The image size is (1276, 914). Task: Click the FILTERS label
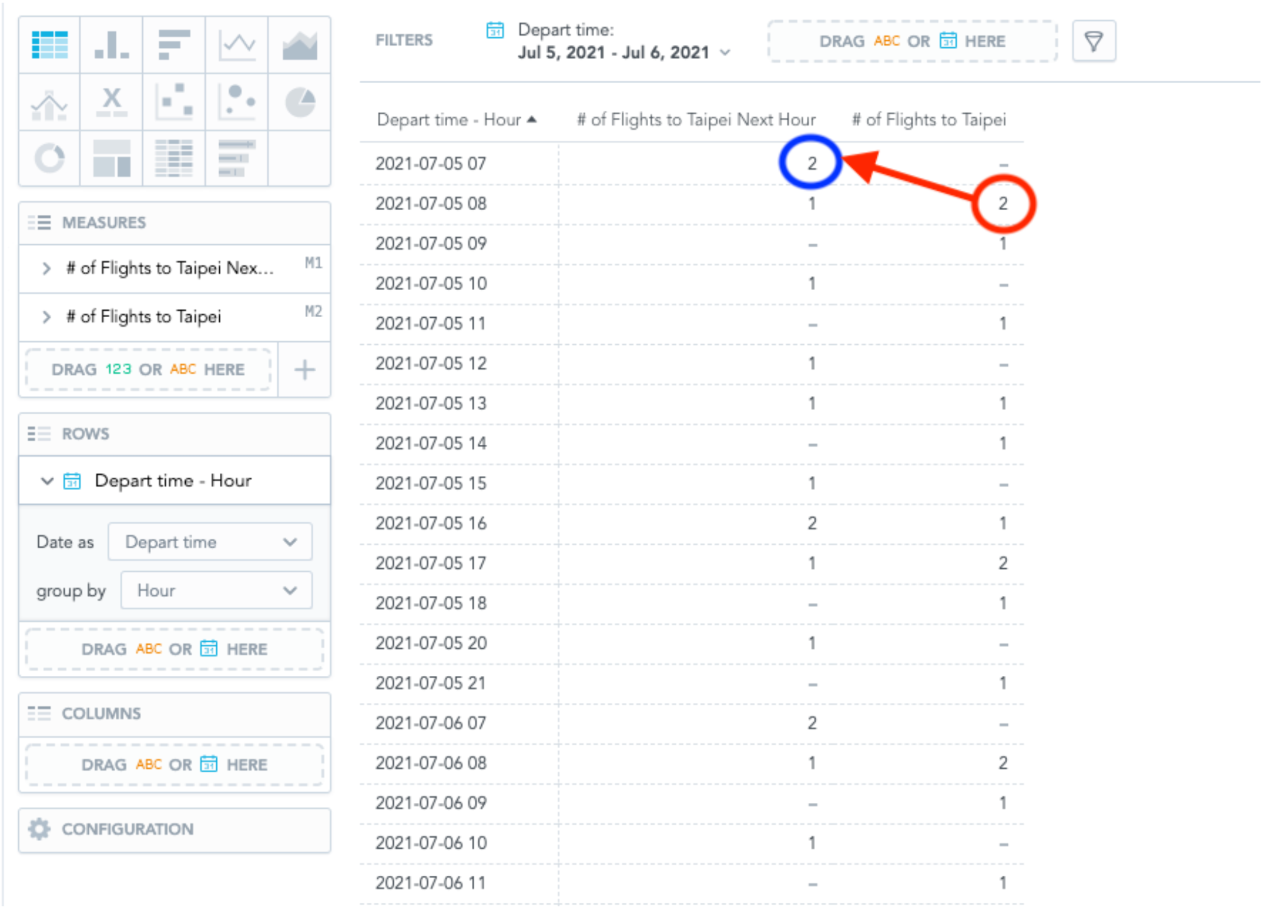click(x=404, y=40)
